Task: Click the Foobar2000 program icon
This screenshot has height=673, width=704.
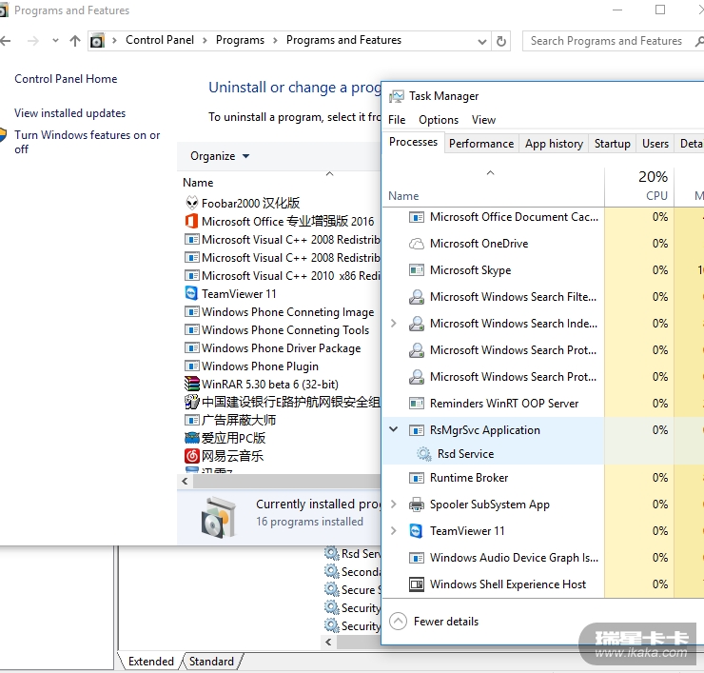Action: pos(192,203)
